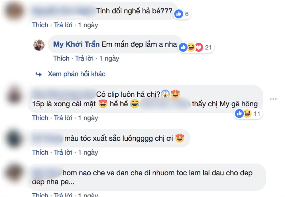Click the reaction count 6 badge on the top comment
The height and width of the screenshot is (197, 285).
(x=187, y=14)
